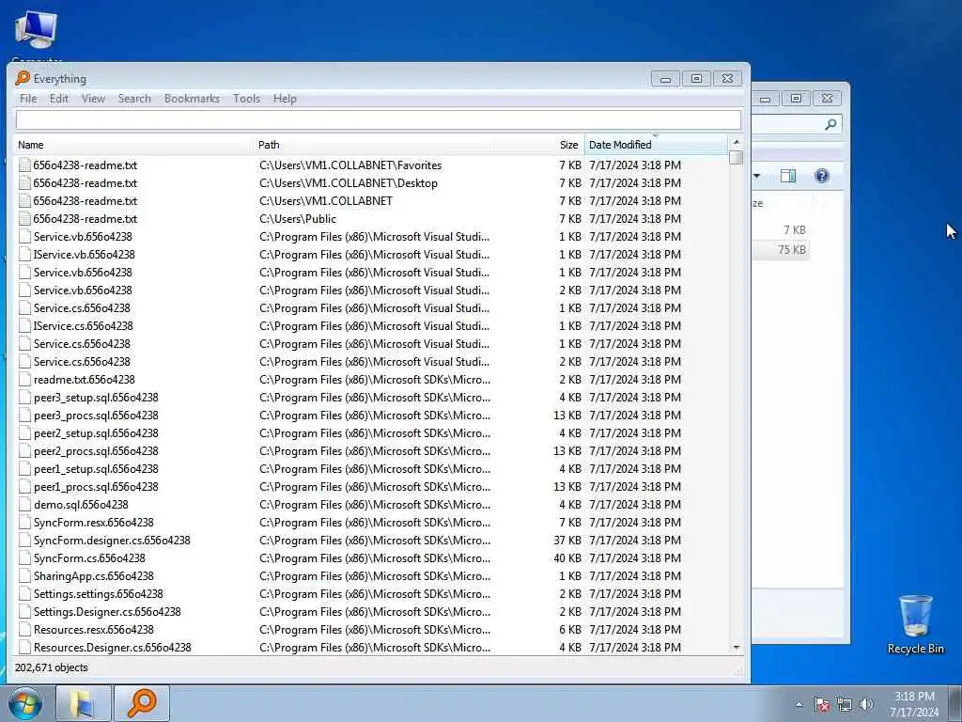Screen dimensions: 962x722
Task: Select 7 KB item in background Explorer window
Action: 795,229
